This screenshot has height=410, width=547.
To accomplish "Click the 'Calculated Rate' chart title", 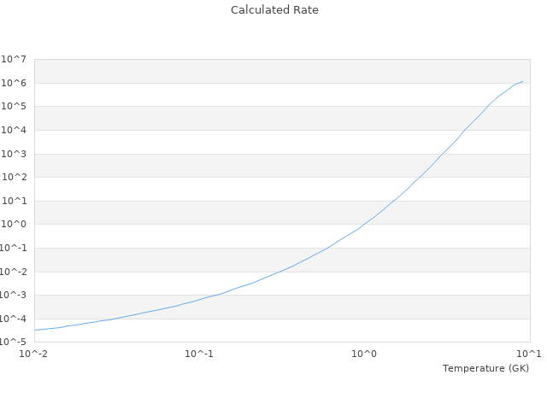I will point(273,10).
